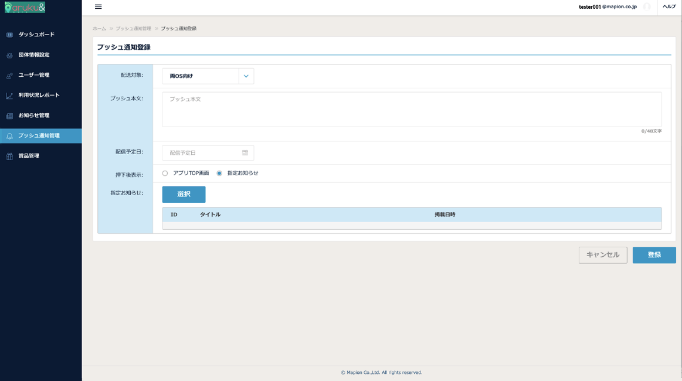Select the 指定お知らせ radio button
This screenshot has width=682, height=381.
pyautogui.click(x=219, y=174)
